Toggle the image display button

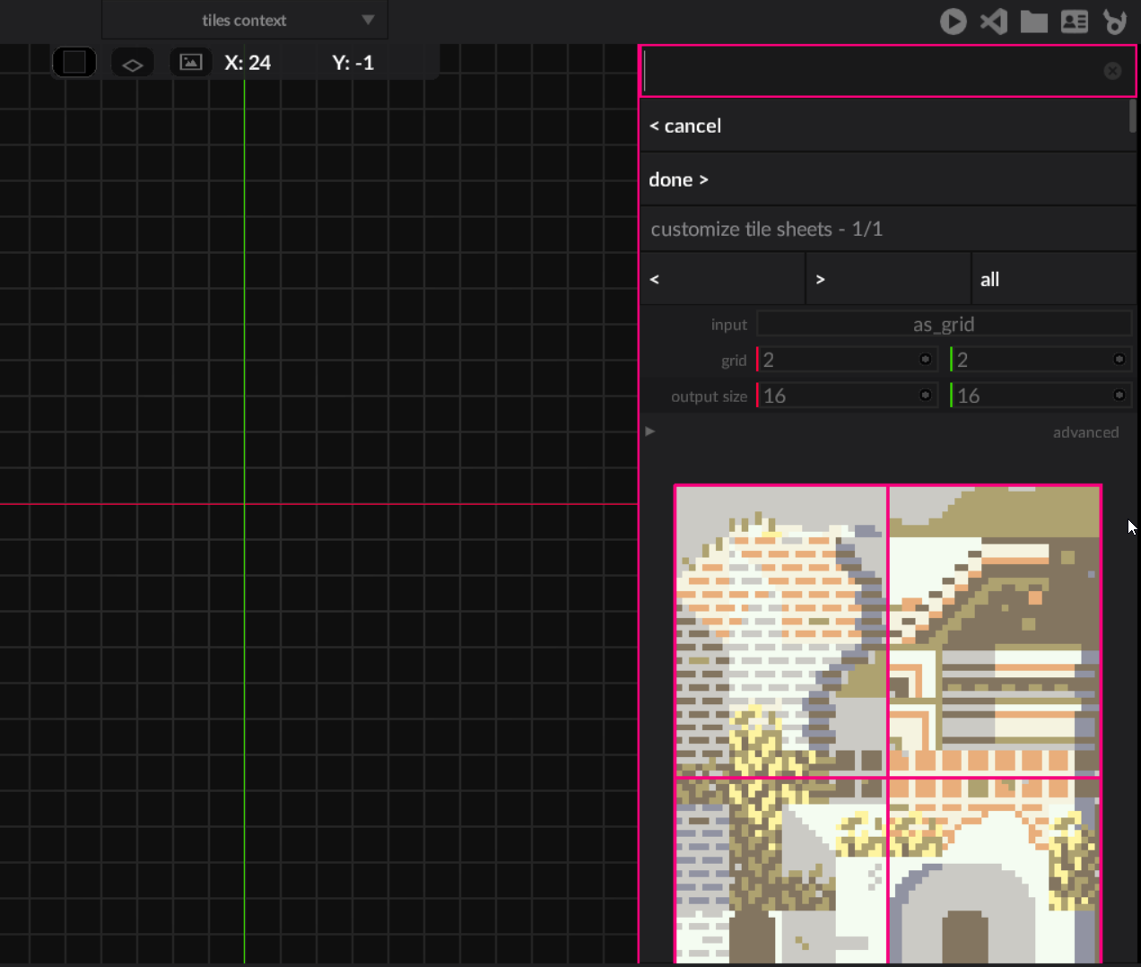pyautogui.click(x=190, y=63)
